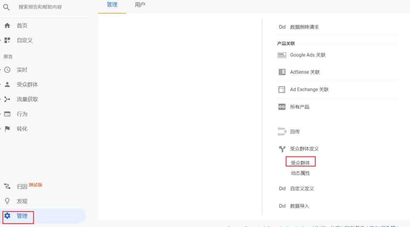Open 受众群体 under audience definitions
This screenshot has width=410, height=227.
click(x=300, y=163)
